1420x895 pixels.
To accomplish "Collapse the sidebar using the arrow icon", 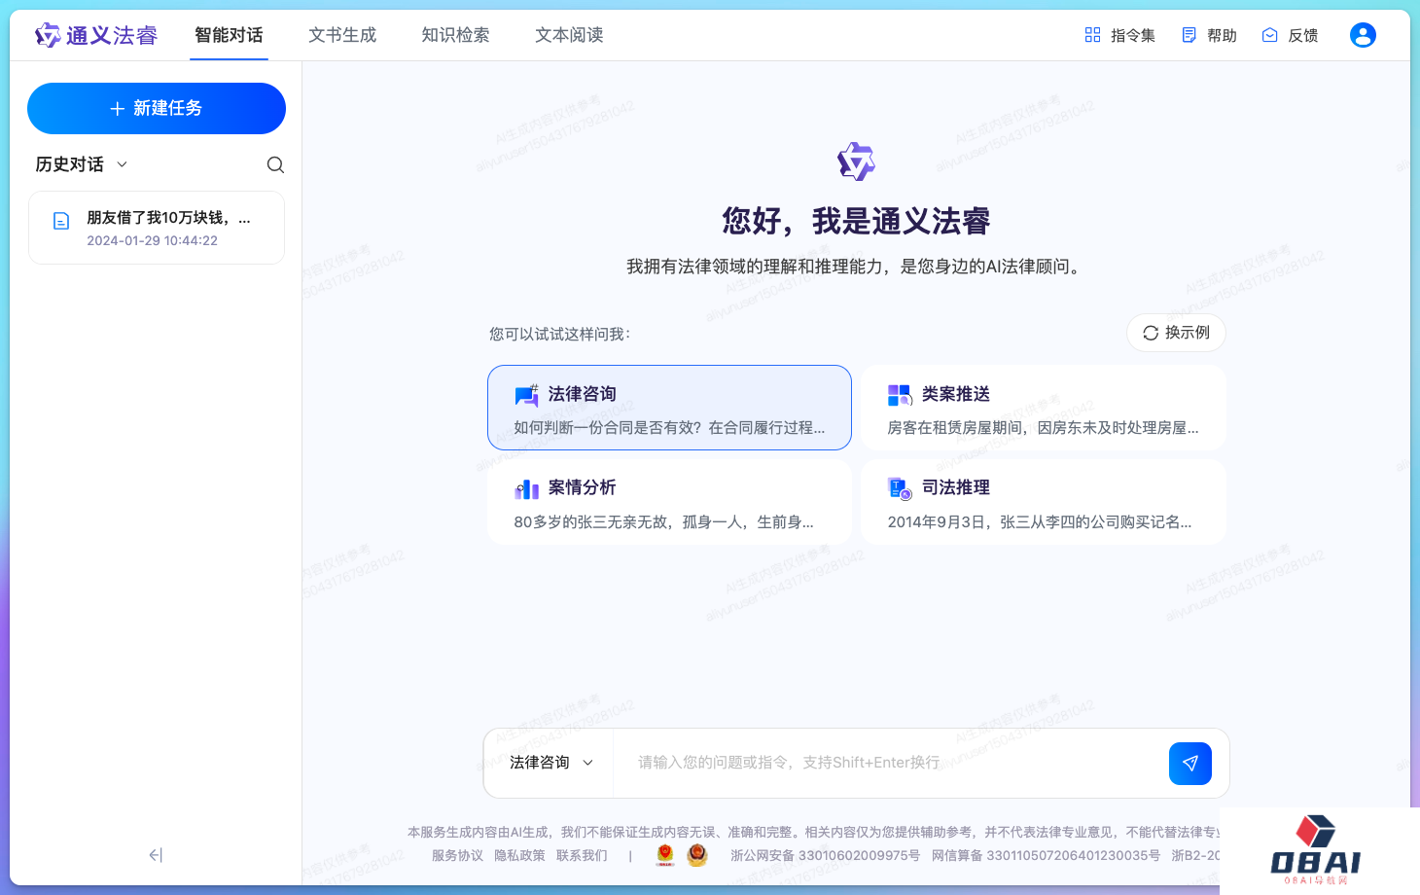I will click(156, 855).
